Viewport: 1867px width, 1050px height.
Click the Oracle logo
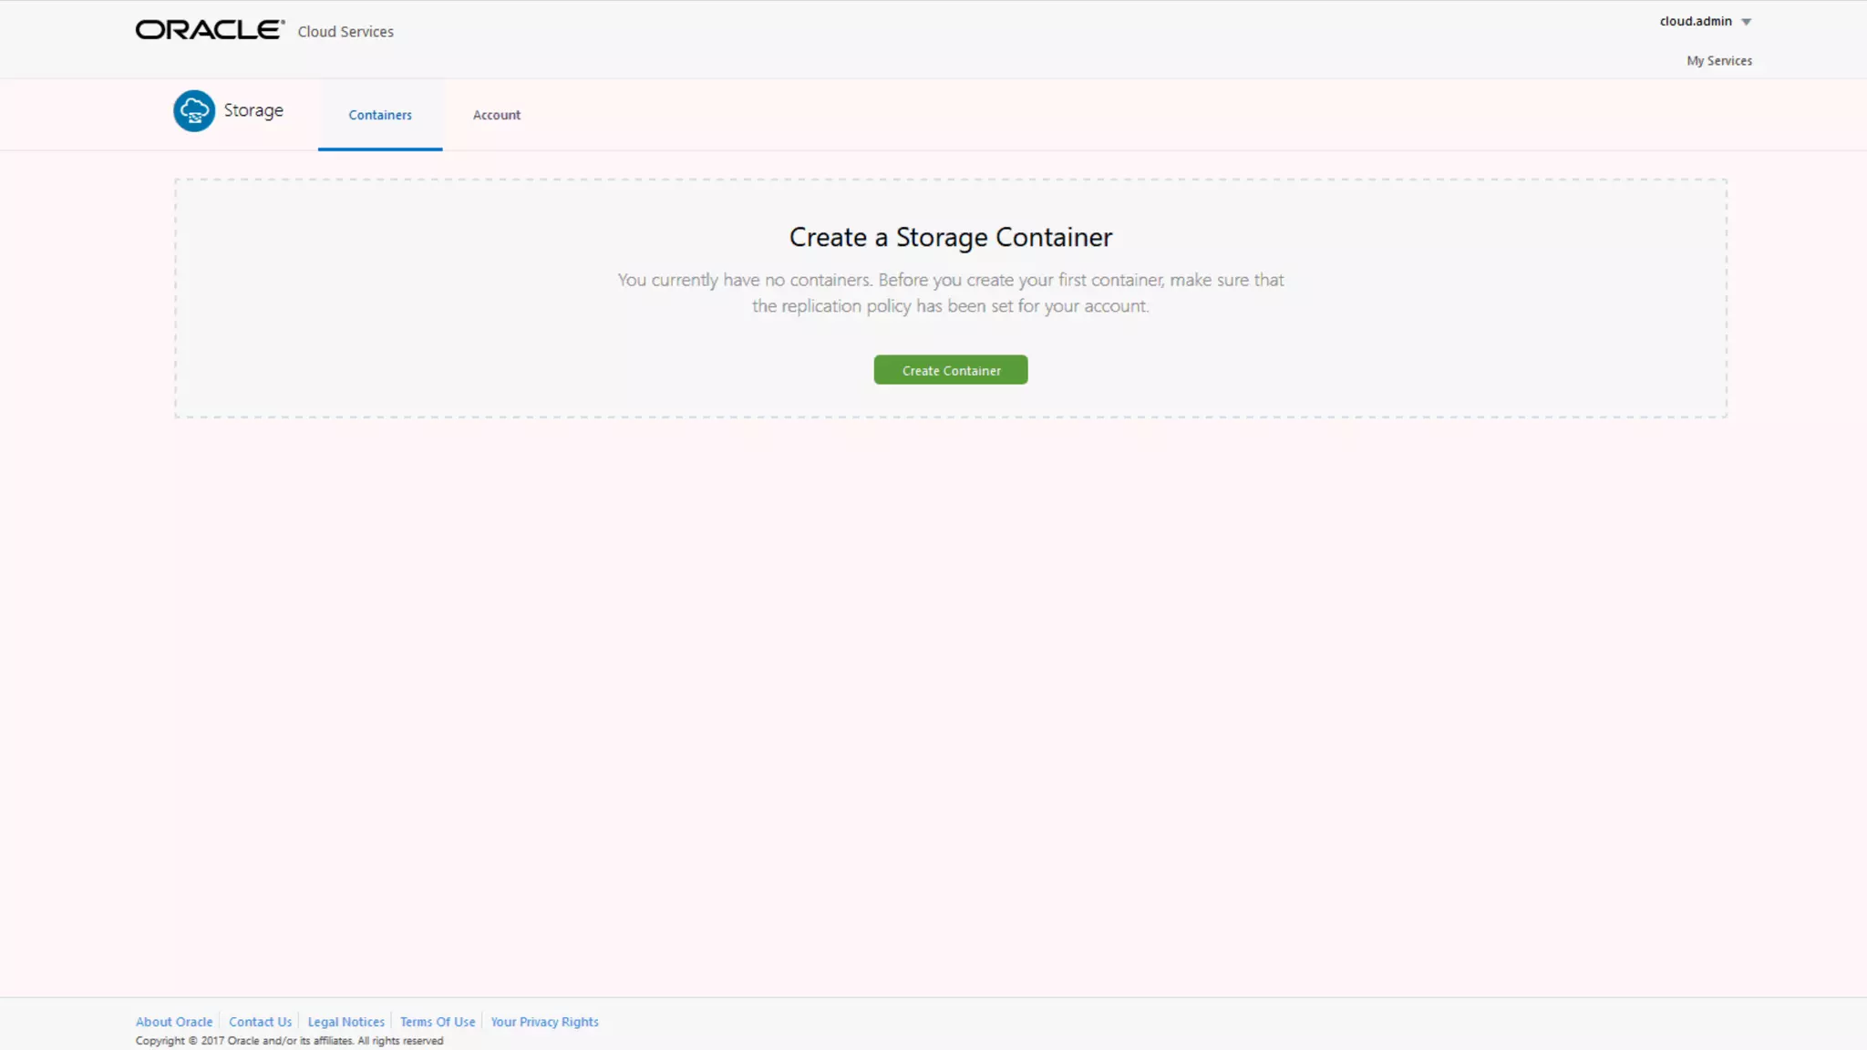(209, 30)
